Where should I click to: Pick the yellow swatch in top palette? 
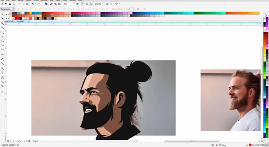click(x=30, y=13)
